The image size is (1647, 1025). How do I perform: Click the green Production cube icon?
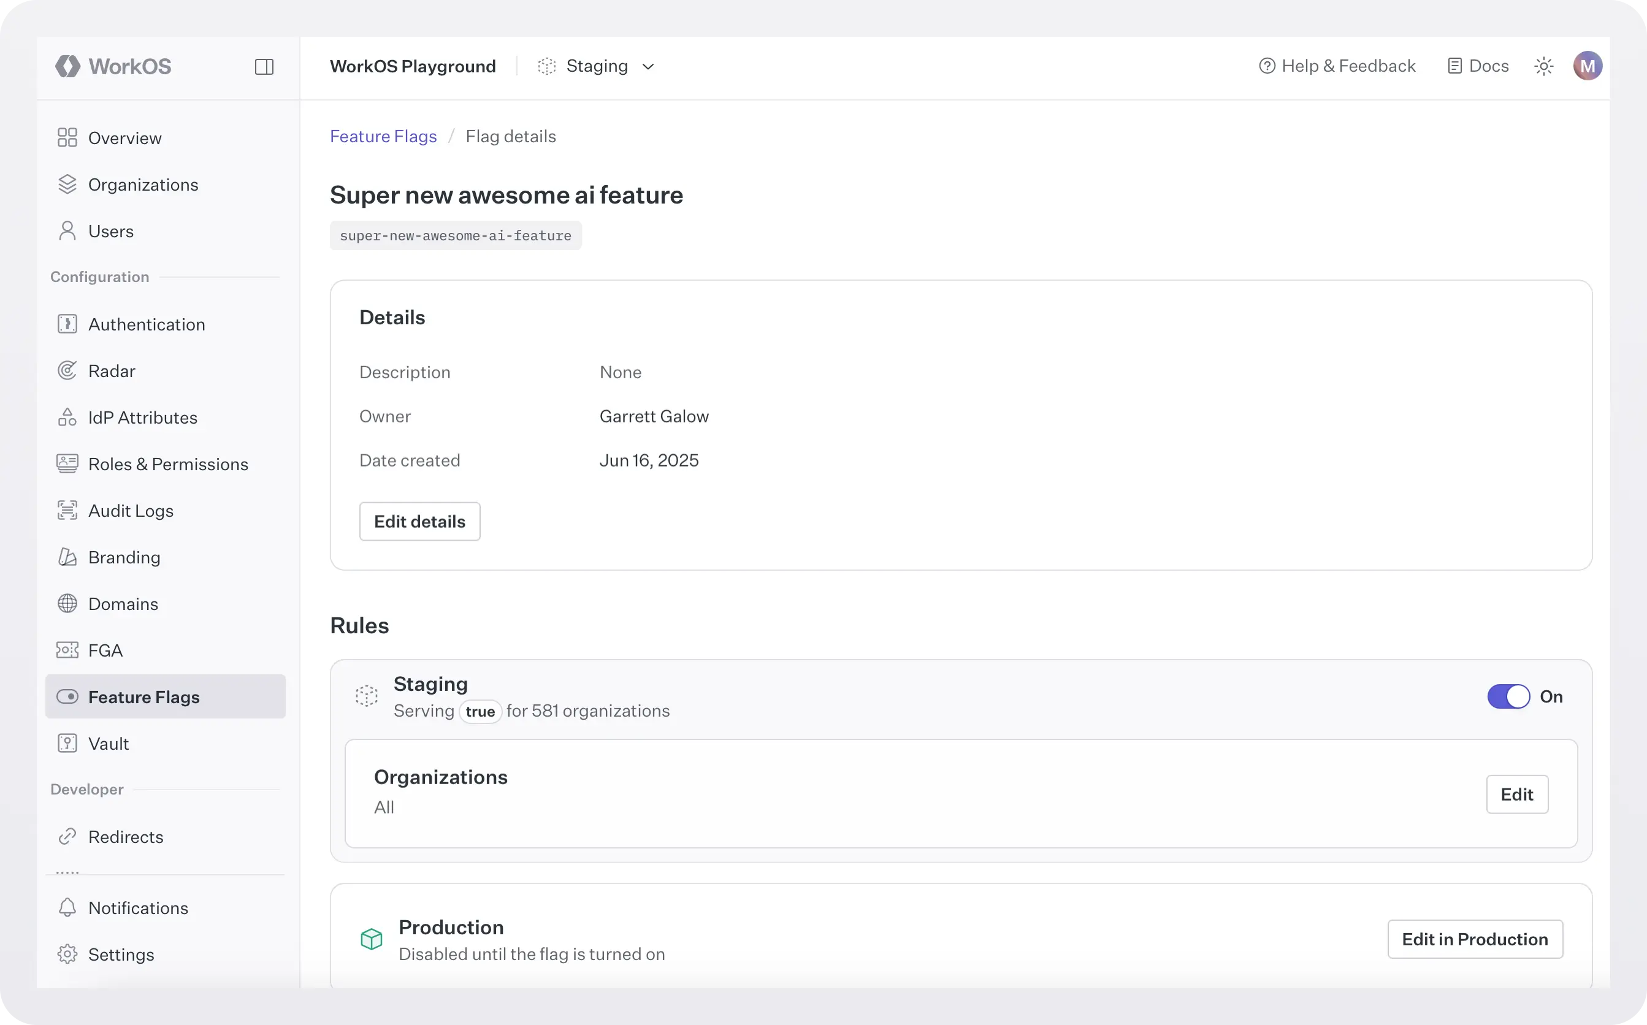[372, 939]
